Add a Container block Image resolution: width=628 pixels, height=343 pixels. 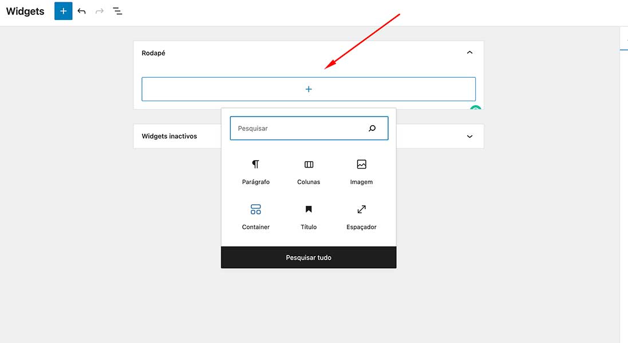[x=255, y=210]
